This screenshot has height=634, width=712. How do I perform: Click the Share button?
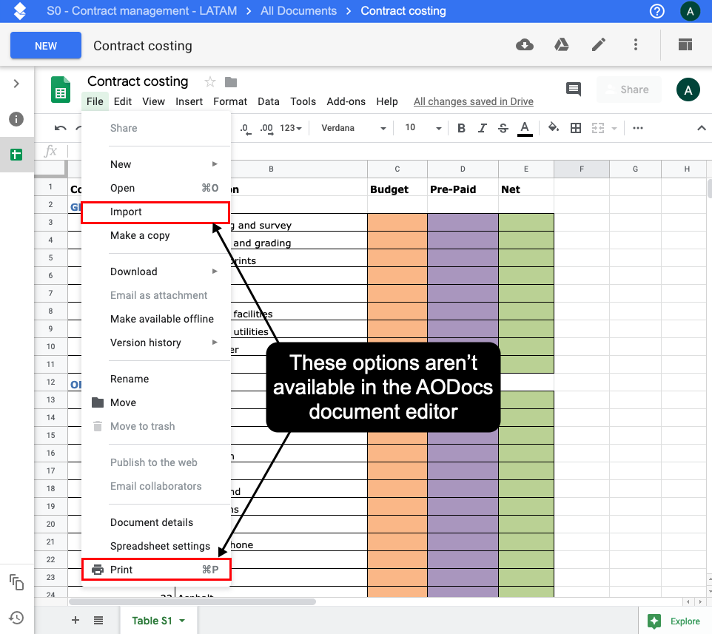pos(629,90)
